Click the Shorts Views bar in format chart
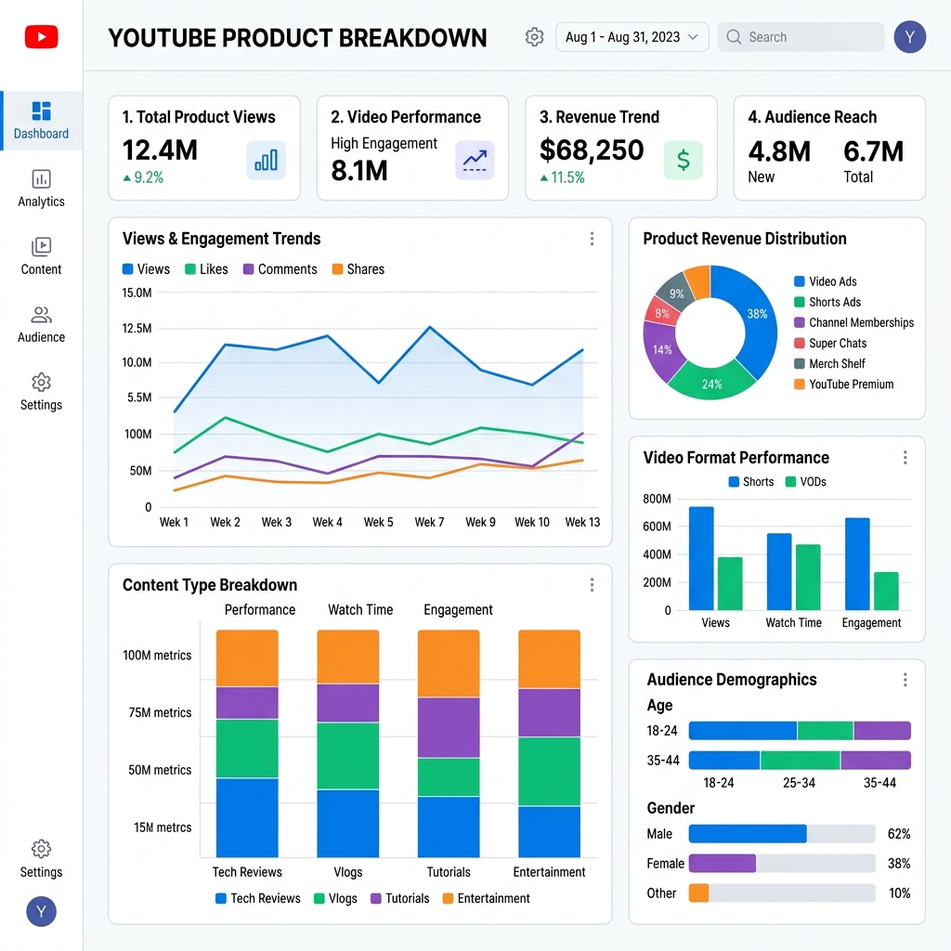Screen dimensions: 951x951 [701, 558]
